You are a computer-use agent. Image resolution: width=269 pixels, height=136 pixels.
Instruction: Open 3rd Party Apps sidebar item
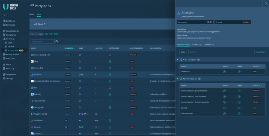click(x=14, y=50)
